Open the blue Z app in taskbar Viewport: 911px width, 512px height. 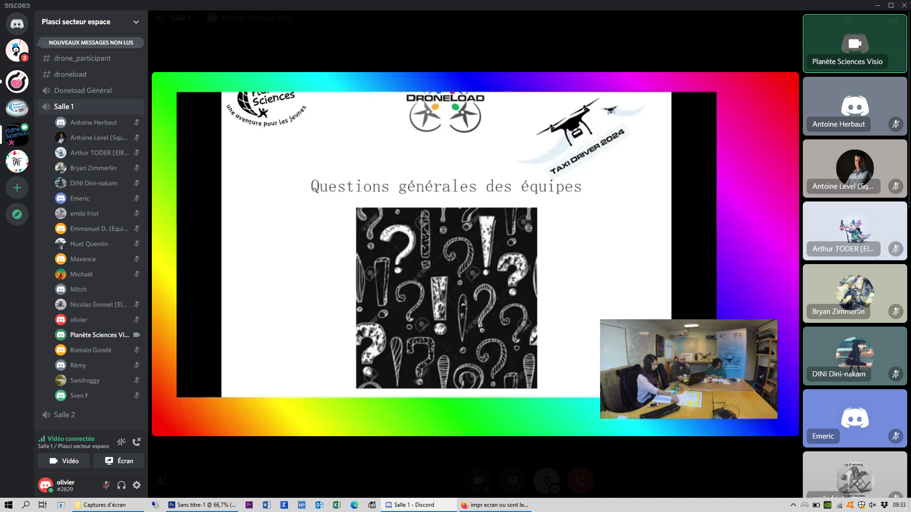pyautogui.click(x=284, y=505)
